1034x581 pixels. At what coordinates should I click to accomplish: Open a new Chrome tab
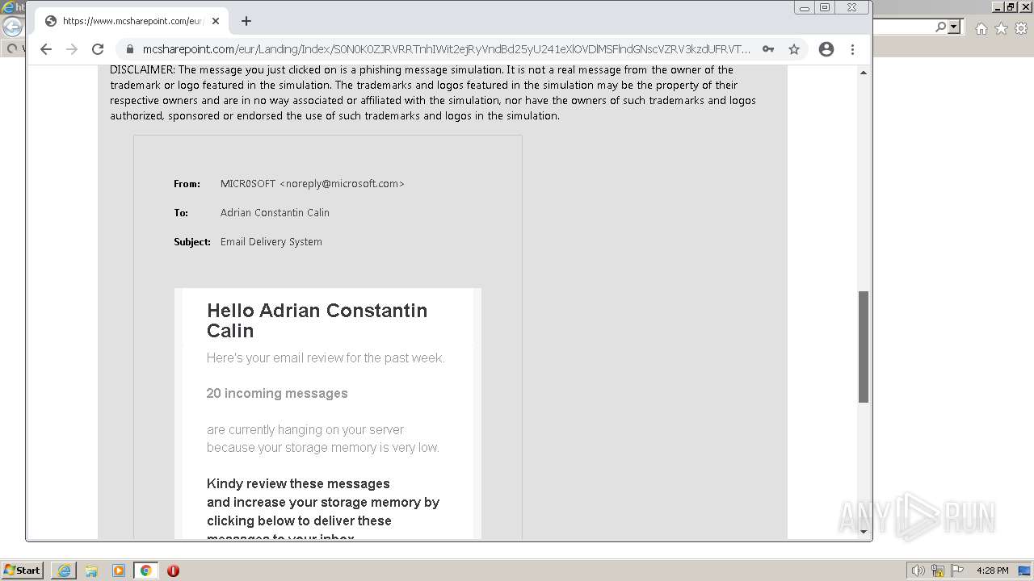pyautogui.click(x=246, y=21)
